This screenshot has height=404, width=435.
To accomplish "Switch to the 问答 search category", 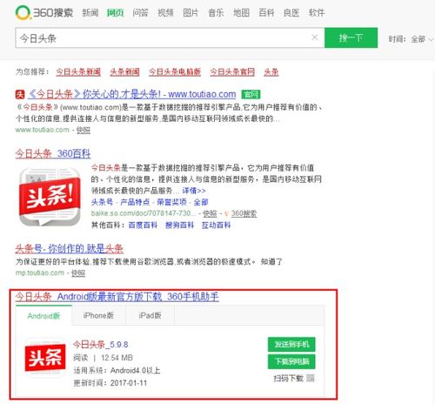I will 140,13.
